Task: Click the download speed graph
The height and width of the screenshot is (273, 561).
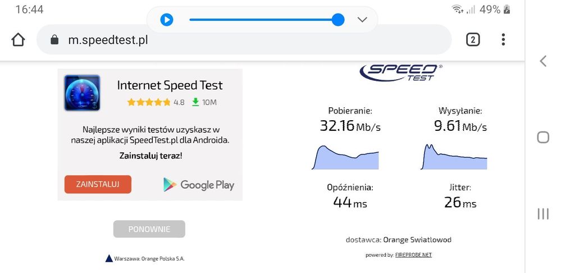Action: pos(345,157)
